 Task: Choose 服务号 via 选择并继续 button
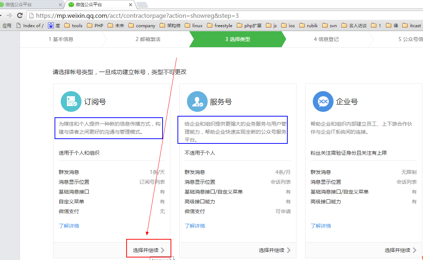coord(275,250)
